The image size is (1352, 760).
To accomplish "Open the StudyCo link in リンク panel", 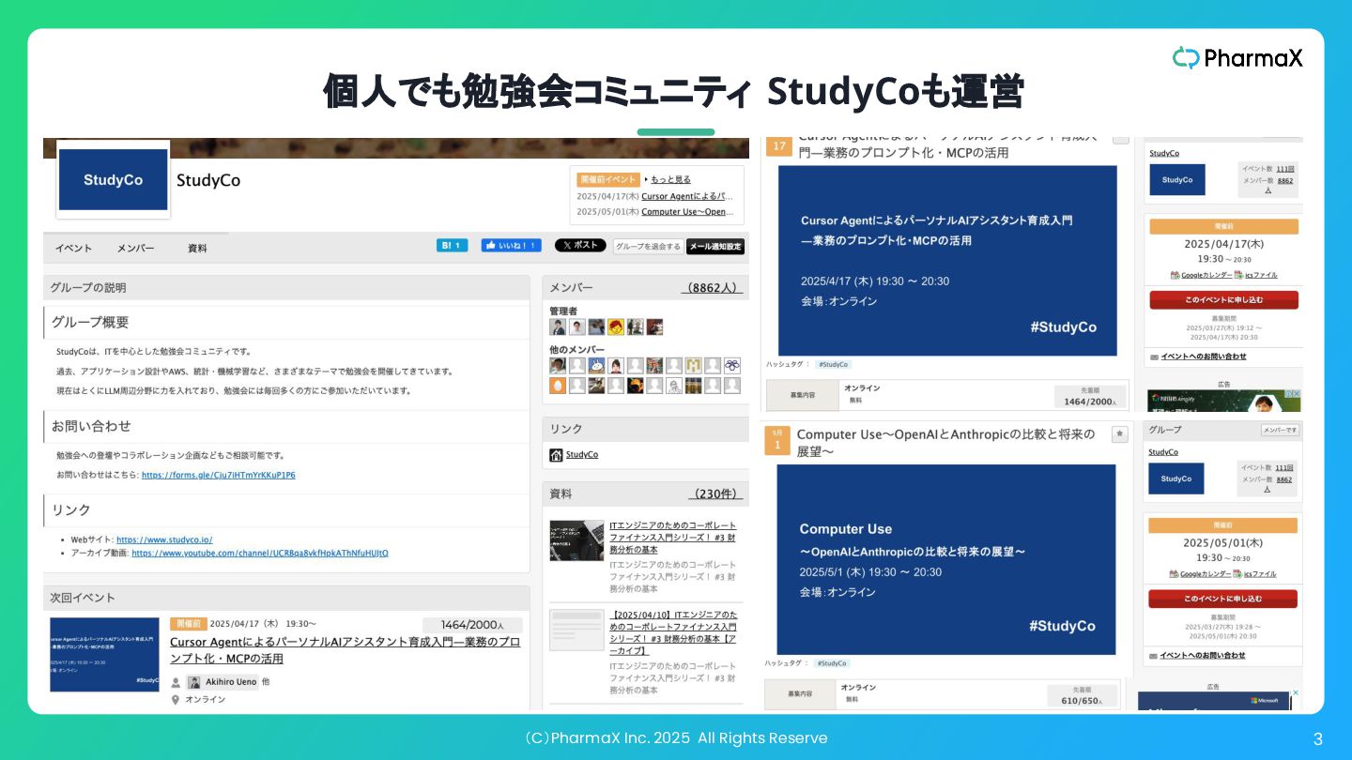I will pyautogui.click(x=581, y=454).
